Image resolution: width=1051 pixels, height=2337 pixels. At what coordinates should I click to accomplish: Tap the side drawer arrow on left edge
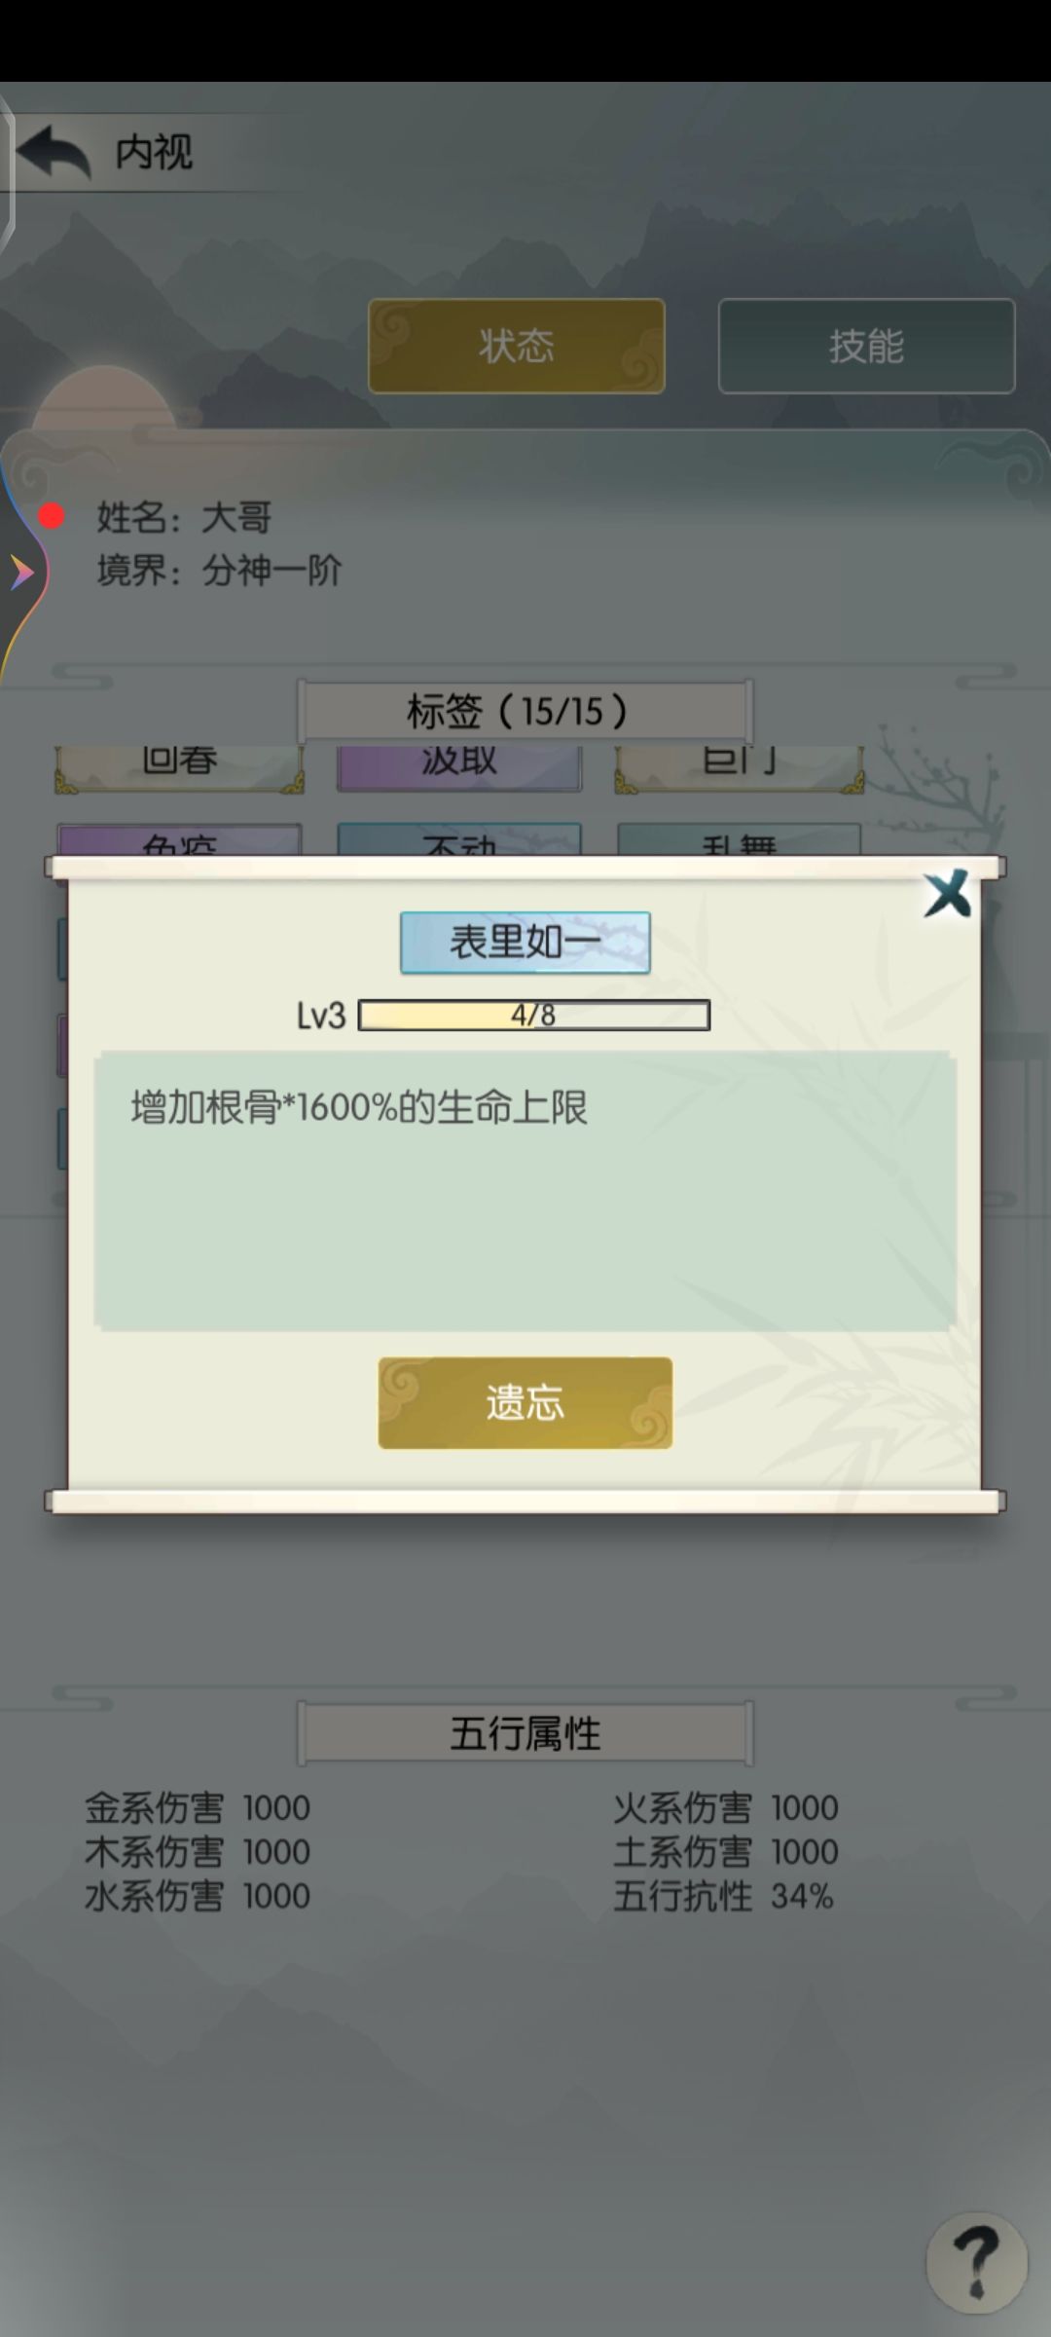[x=21, y=573]
